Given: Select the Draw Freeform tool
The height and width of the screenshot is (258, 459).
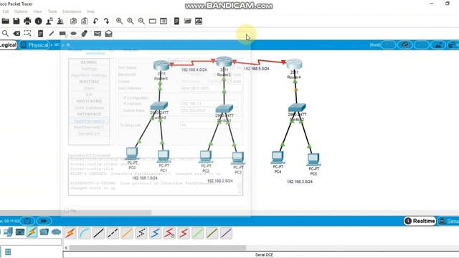Looking at the screenshot, I should coord(85,34).
